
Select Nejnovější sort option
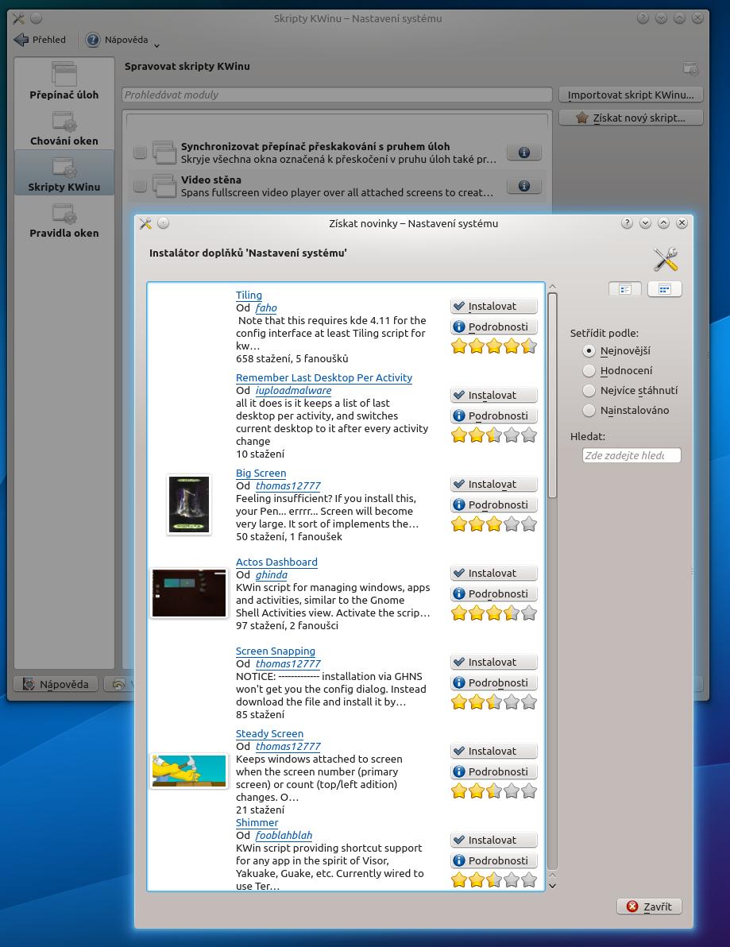616,351
